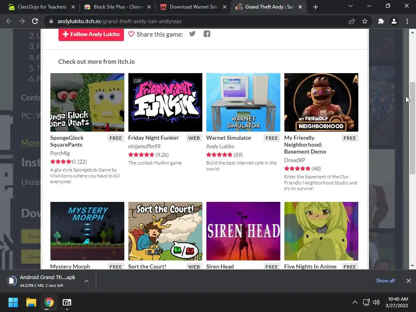Open 7-Zip from the taskbar
Screen dimensions: 416x312
click(x=67, y=302)
